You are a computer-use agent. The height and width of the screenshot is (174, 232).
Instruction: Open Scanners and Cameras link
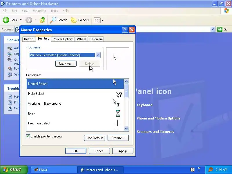tap(155, 132)
